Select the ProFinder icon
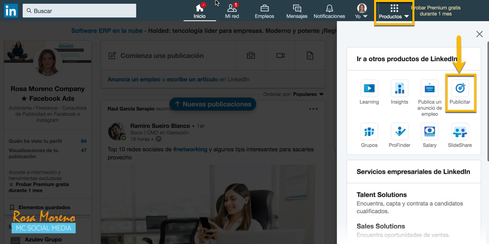Viewport: 489px width, 244px height. (x=399, y=132)
